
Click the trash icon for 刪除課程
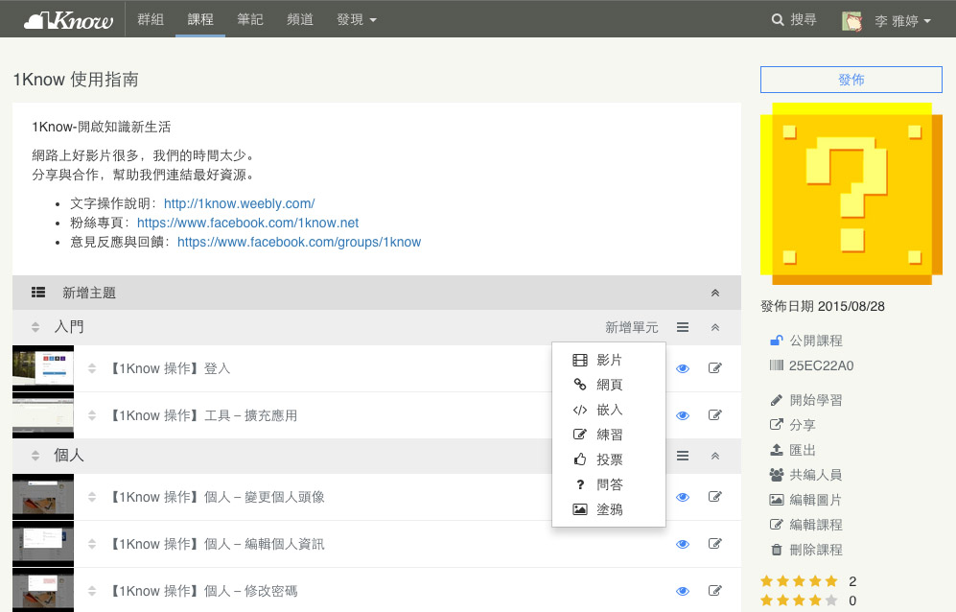pos(776,550)
